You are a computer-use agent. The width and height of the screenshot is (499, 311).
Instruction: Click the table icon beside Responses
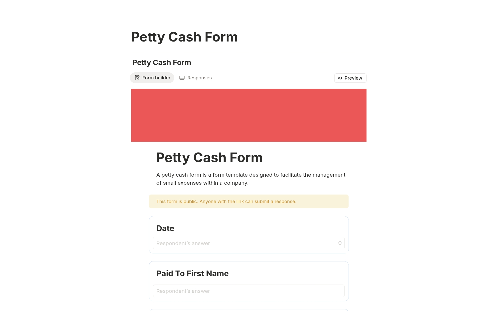182,78
